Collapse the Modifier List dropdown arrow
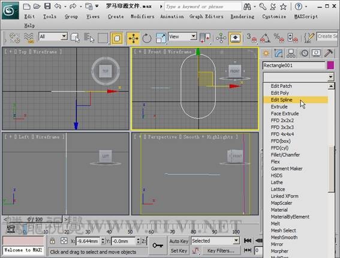340x258 pixels. click(x=330, y=77)
